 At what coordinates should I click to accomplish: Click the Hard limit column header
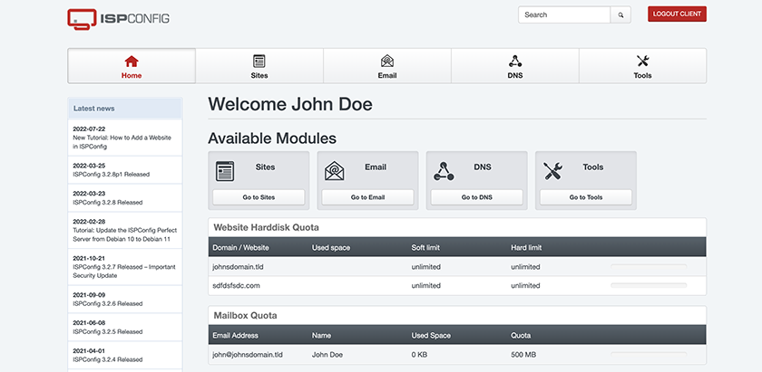[526, 247]
